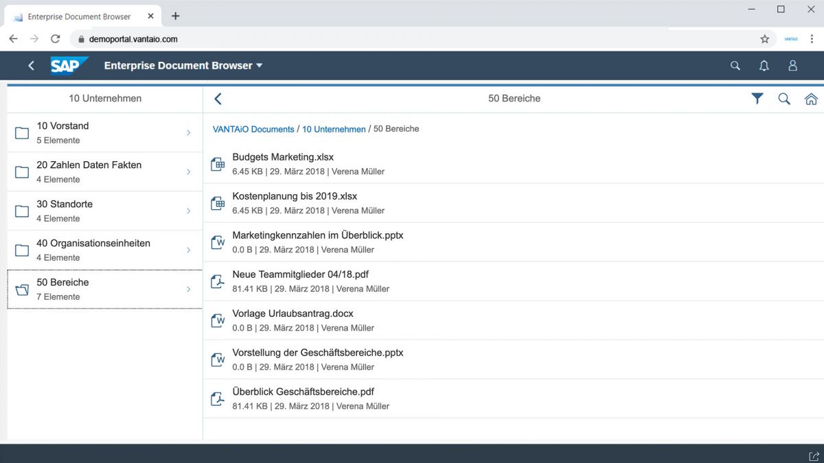The height and width of the screenshot is (463, 824).
Task: Open Vorstellung der Geschäftsbereiche.pptx
Action: 318,353
